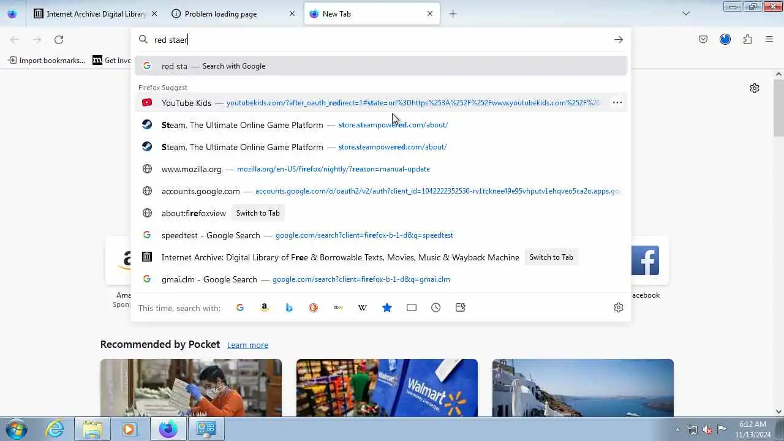Select first Steam Online Game Platform suggestion

point(381,125)
